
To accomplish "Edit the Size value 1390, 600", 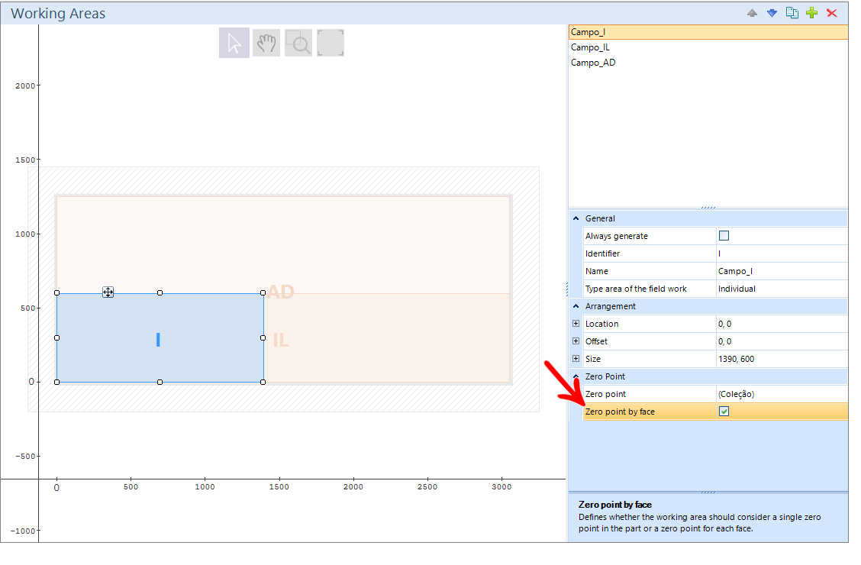I will [x=782, y=359].
